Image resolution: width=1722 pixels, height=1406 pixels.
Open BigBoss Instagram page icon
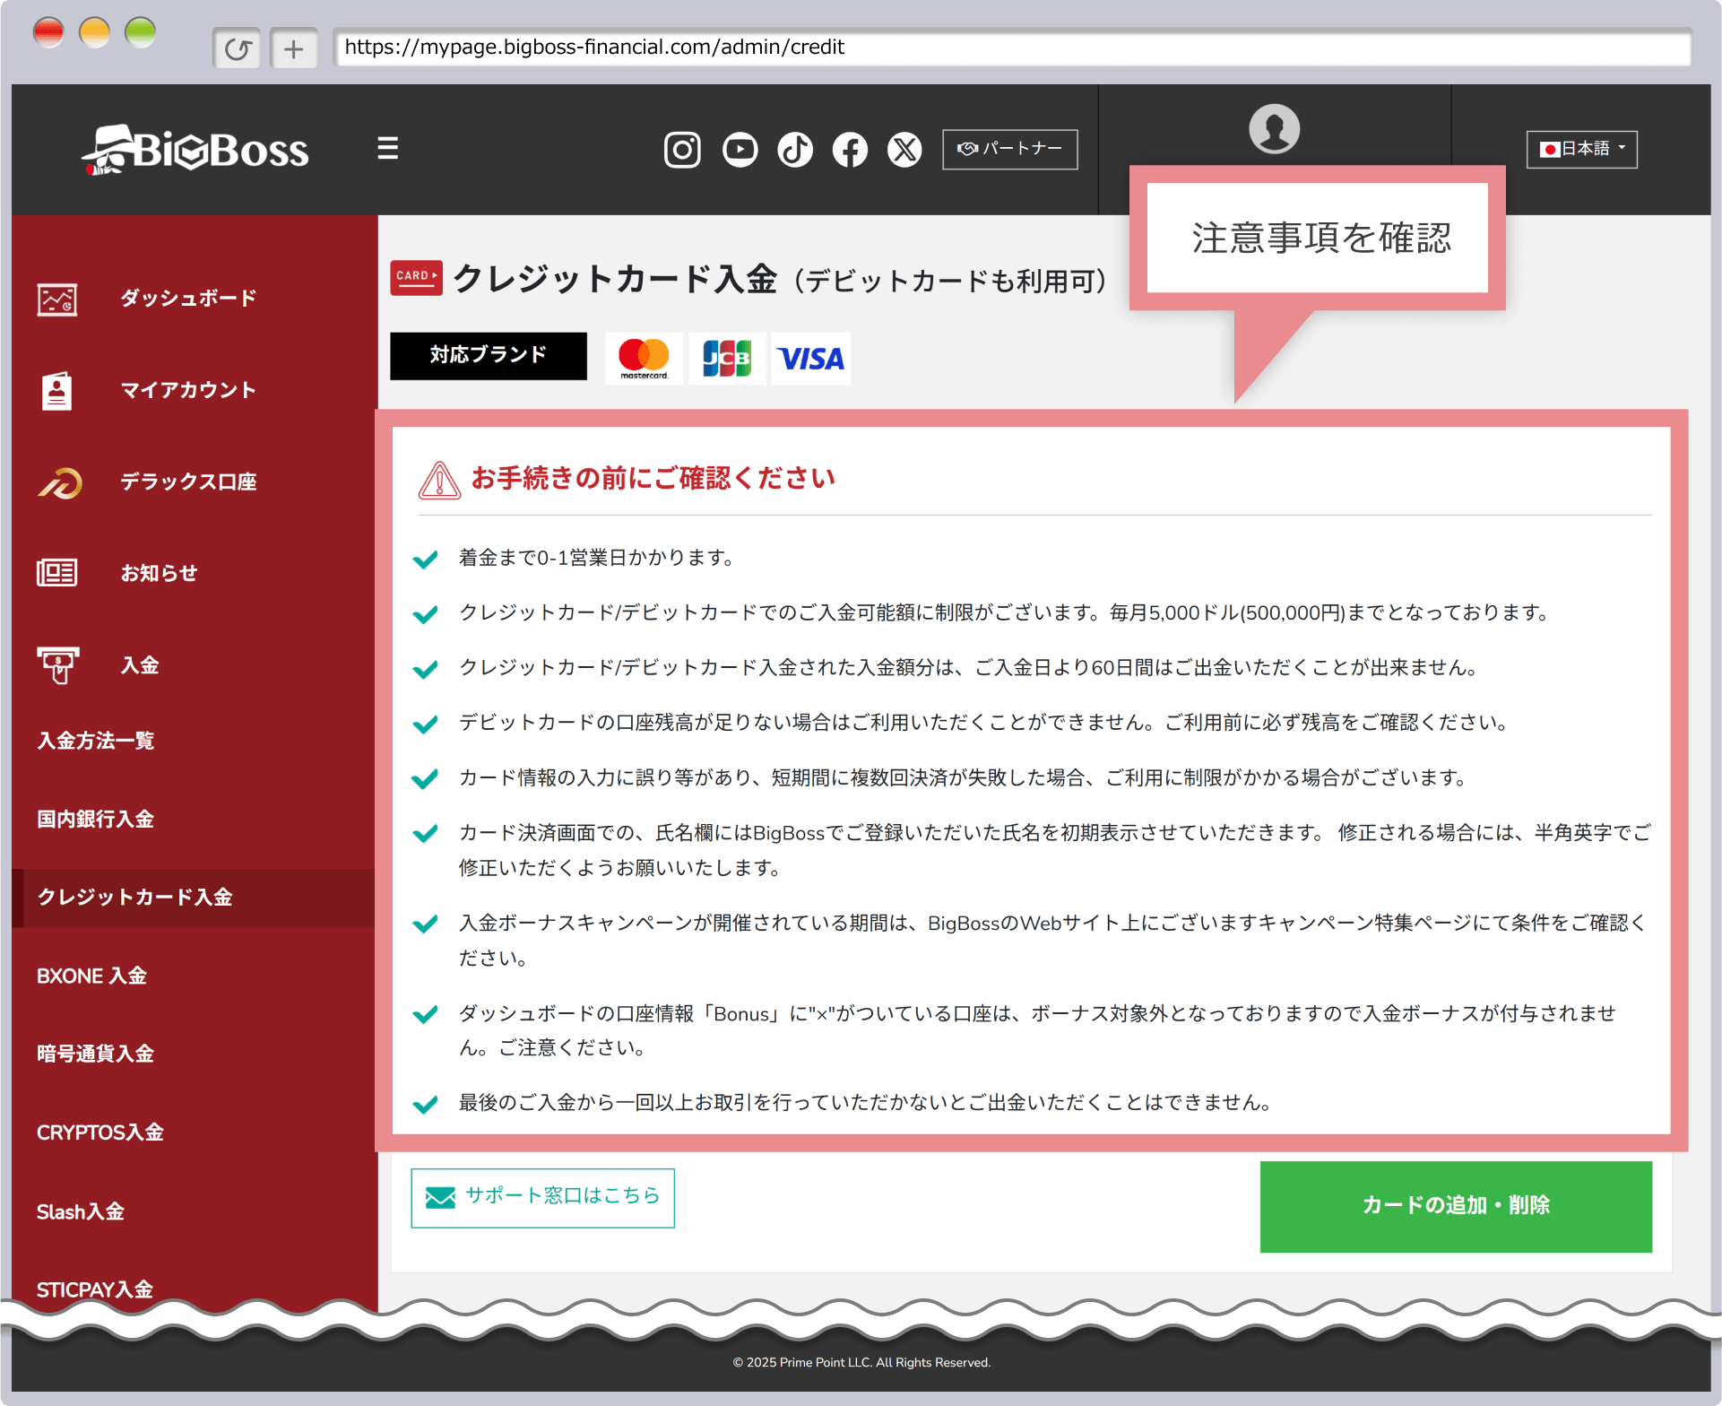[681, 150]
